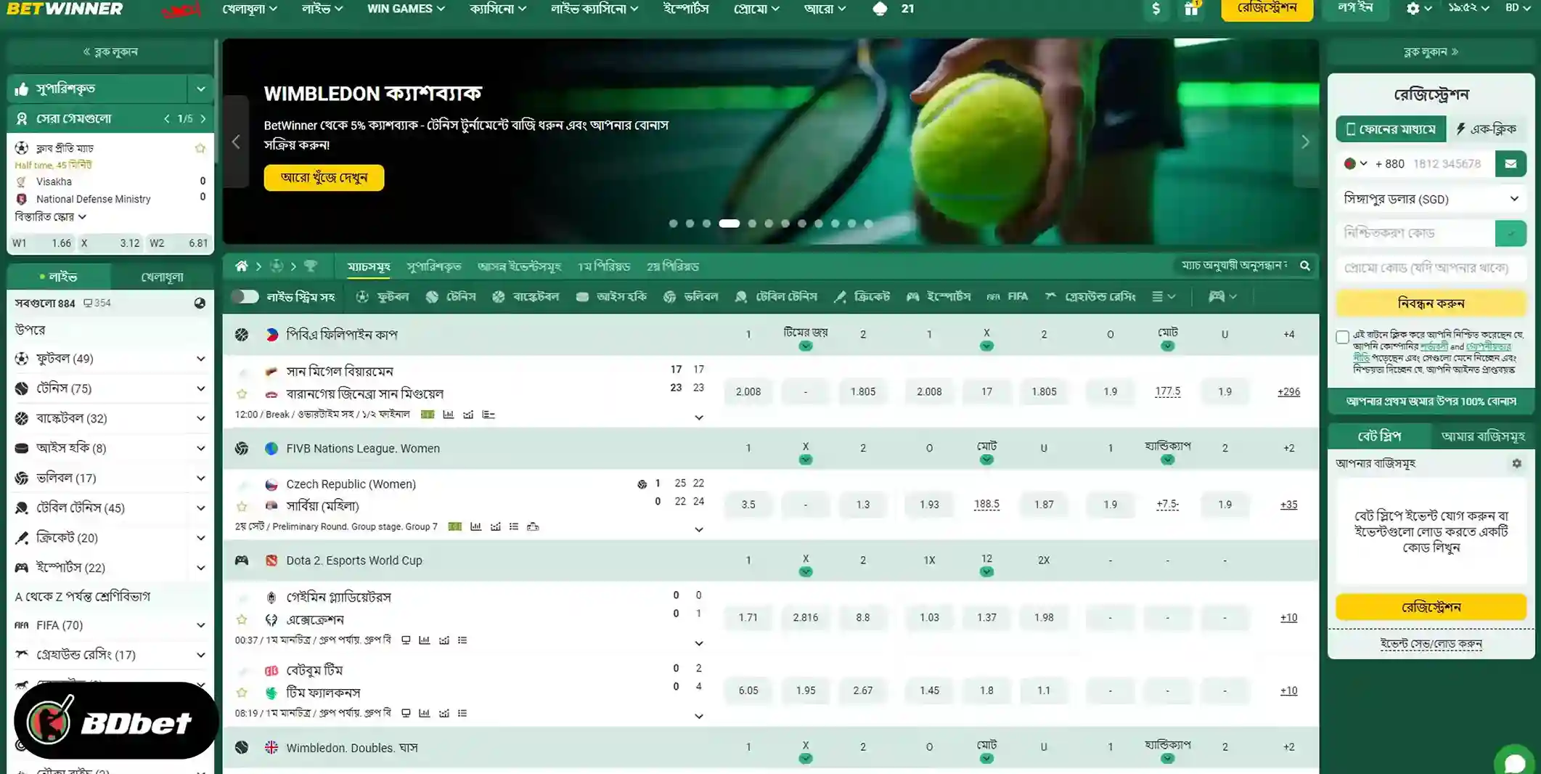Hide the left block with ব্লক লুকান
Screen dimensions: 1541x774
[110, 52]
